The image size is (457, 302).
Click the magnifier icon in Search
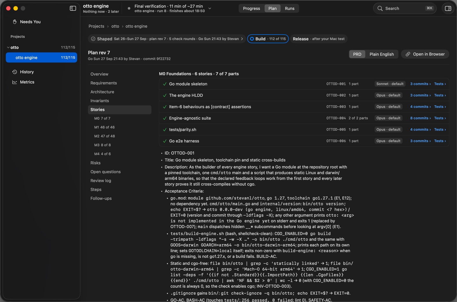click(380, 8)
